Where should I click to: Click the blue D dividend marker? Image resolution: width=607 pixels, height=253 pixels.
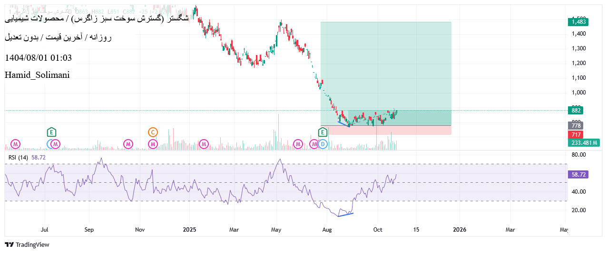pos(323,143)
